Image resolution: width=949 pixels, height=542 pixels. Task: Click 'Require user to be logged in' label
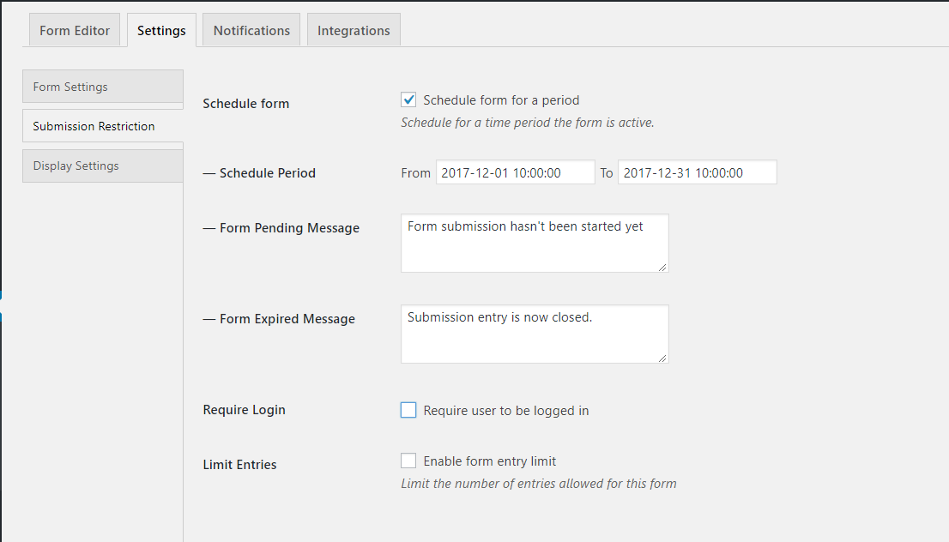(x=506, y=411)
